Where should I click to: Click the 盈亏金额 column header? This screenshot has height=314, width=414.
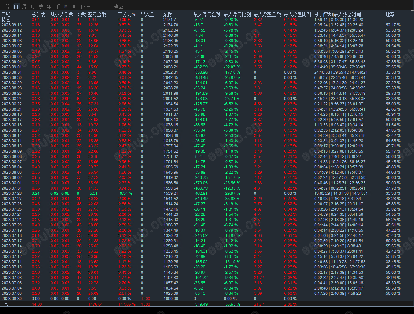coord(97,15)
